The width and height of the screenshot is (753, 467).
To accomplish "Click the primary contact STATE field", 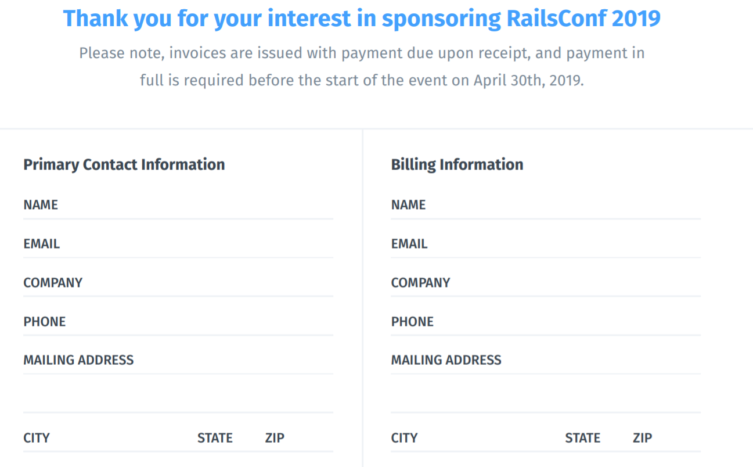I will (245, 439).
